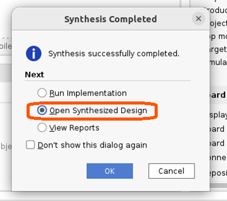Screen dimensions: 227x201
Task: Click the Synthesis Completed title bar text
Action: 111,19
